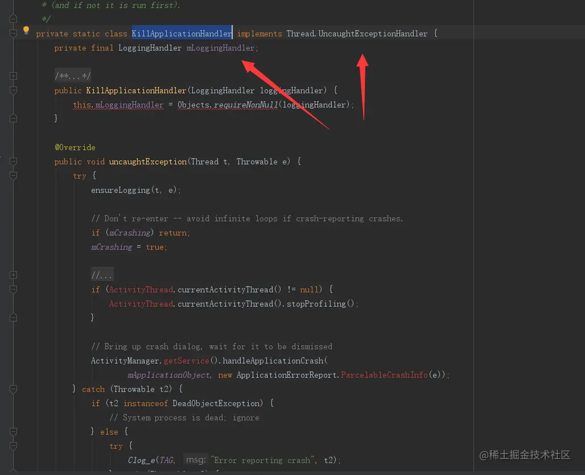Click the KillApplicationHandler constructor name
This screenshot has height=475, width=585.
tap(136, 90)
